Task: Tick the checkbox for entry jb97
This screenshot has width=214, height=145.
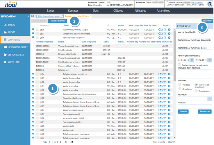Action: coord(37,33)
